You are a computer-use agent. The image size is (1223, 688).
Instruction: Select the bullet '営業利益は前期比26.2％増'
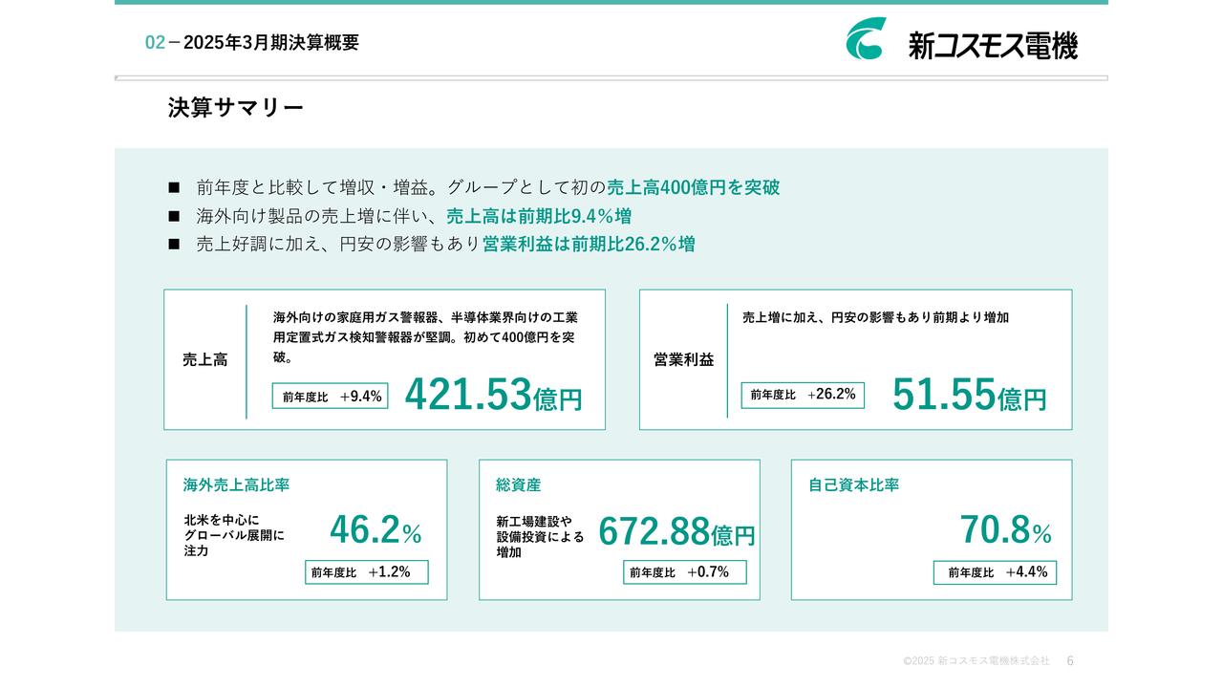pos(431,244)
